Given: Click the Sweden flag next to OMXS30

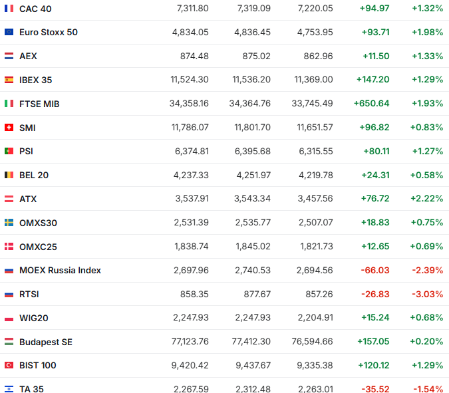Looking at the screenshot, I should click(x=9, y=223).
